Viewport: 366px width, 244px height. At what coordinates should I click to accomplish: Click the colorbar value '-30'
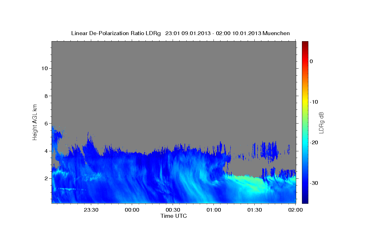coord(313,183)
